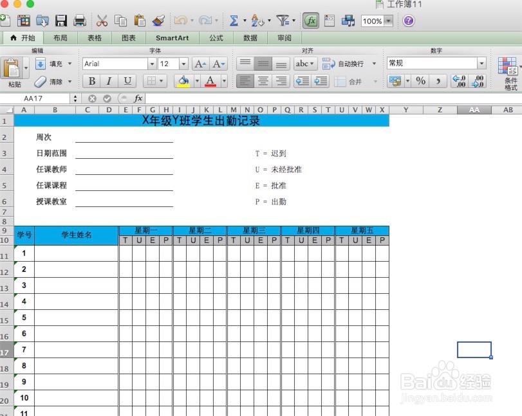Open the number format dropdown arrow

tap(481, 63)
